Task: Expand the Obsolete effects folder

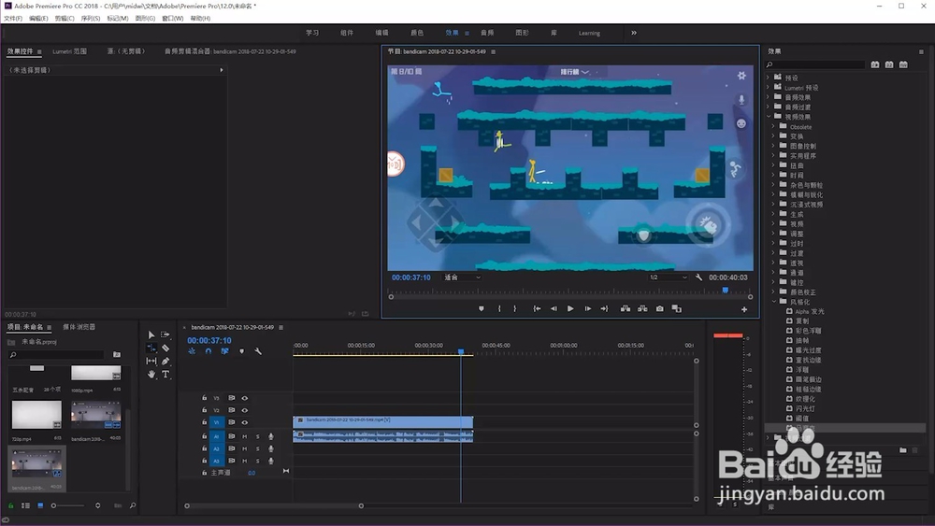Action: coord(774,126)
